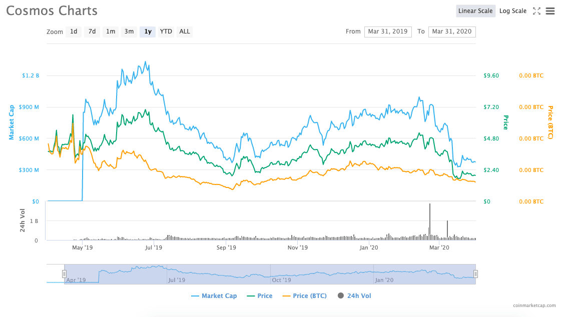Grab the left navigator range handle
The width and height of the screenshot is (567, 317).
pyautogui.click(x=64, y=274)
